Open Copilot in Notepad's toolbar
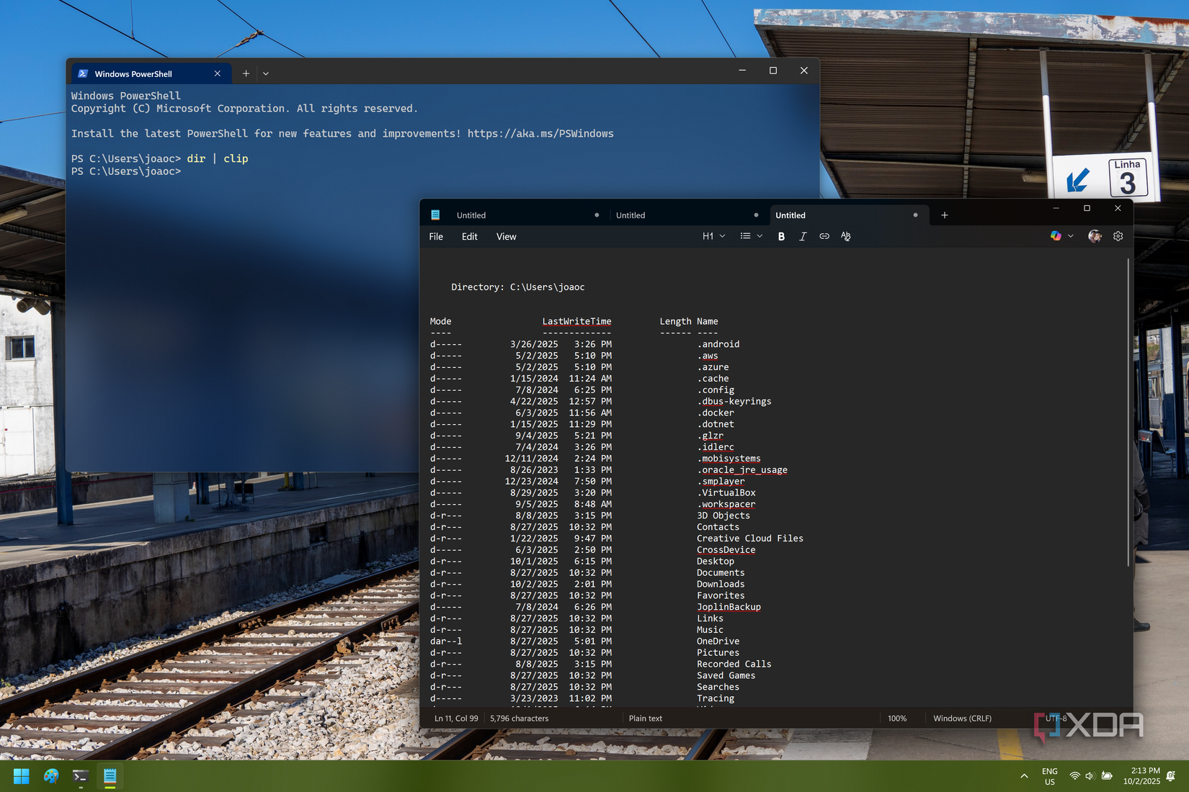 [x=1055, y=236]
